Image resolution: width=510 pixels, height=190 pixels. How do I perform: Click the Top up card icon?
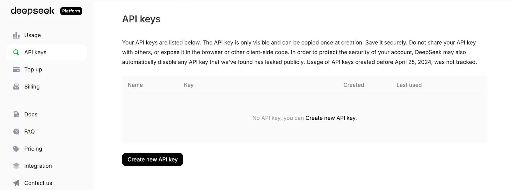(x=16, y=69)
